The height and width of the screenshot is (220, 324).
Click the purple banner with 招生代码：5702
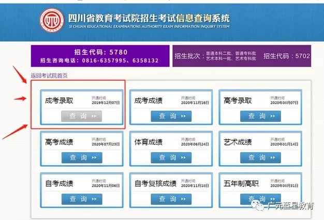pos(242,56)
